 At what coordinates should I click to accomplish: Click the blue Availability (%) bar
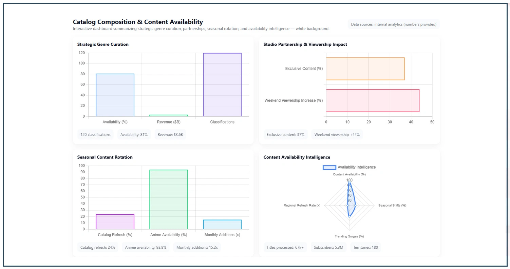click(x=115, y=95)
